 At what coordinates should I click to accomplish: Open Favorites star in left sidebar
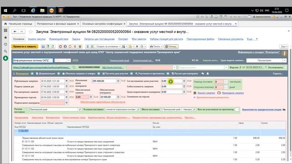[x=5, y=37]
